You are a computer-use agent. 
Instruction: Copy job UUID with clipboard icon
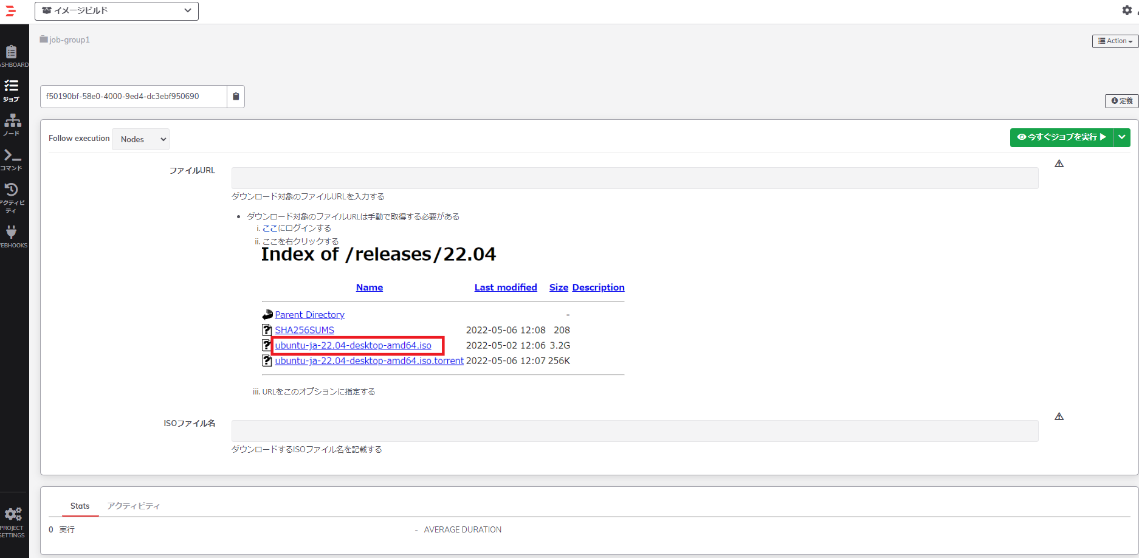click(x=236, y=97)
